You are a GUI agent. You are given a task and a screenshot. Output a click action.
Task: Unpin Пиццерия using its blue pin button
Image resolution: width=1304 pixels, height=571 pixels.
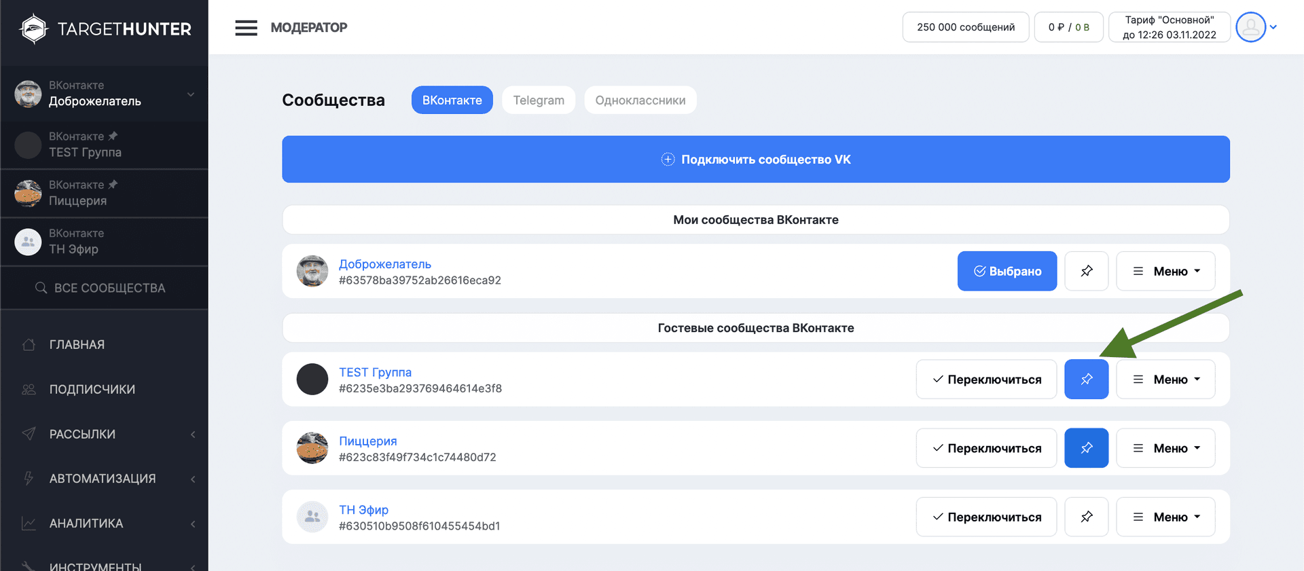(x=1086, y=448)
